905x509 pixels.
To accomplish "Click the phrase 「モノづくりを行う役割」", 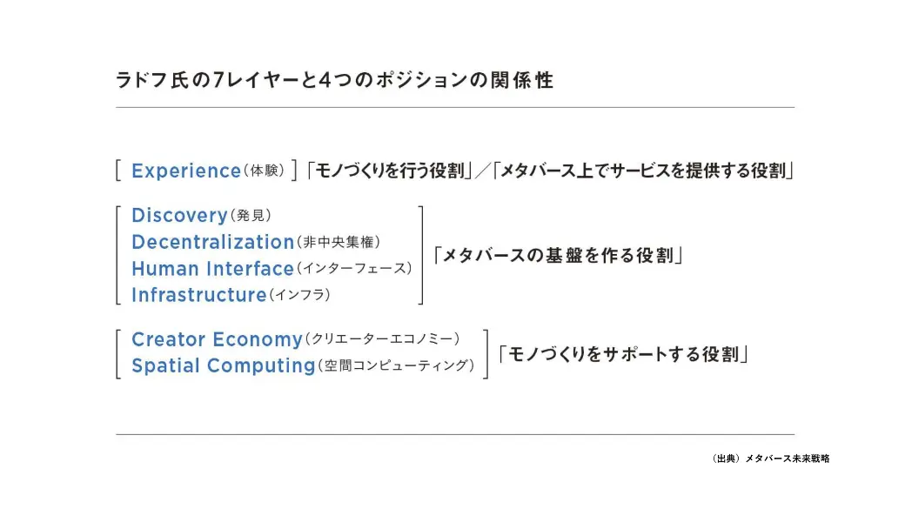I will pyautogui.click(x=390, y=171).
